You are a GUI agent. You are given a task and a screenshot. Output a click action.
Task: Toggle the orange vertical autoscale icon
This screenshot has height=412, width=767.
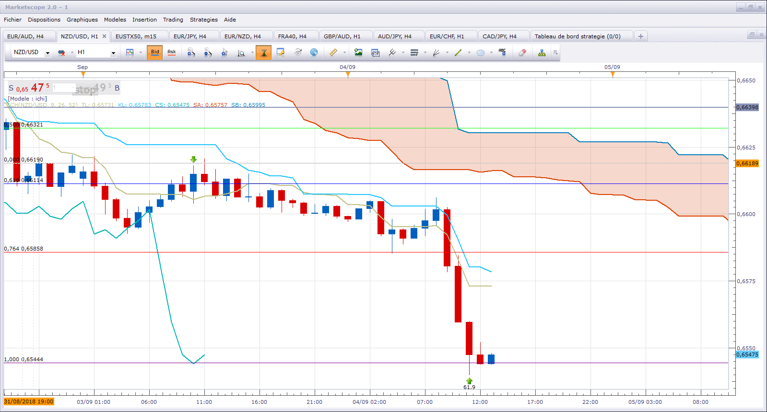point(263,53)
